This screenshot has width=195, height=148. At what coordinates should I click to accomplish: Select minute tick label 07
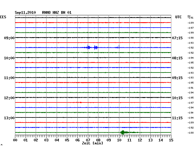tap(88, 140)
